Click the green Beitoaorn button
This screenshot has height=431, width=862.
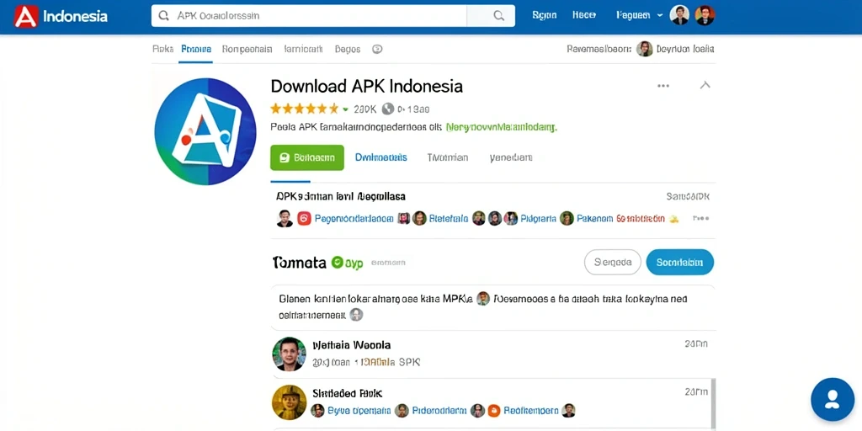pos(306,157)
